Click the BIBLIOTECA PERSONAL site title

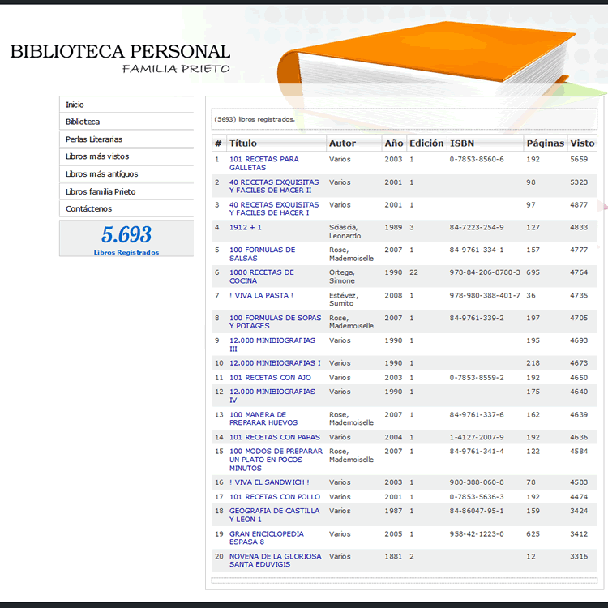(x=120, y=52)
